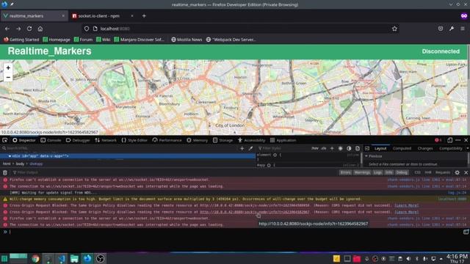Activate the element picker tool in devtools
This screenshot has width=470, height=264.
click(x=5, y=140)
